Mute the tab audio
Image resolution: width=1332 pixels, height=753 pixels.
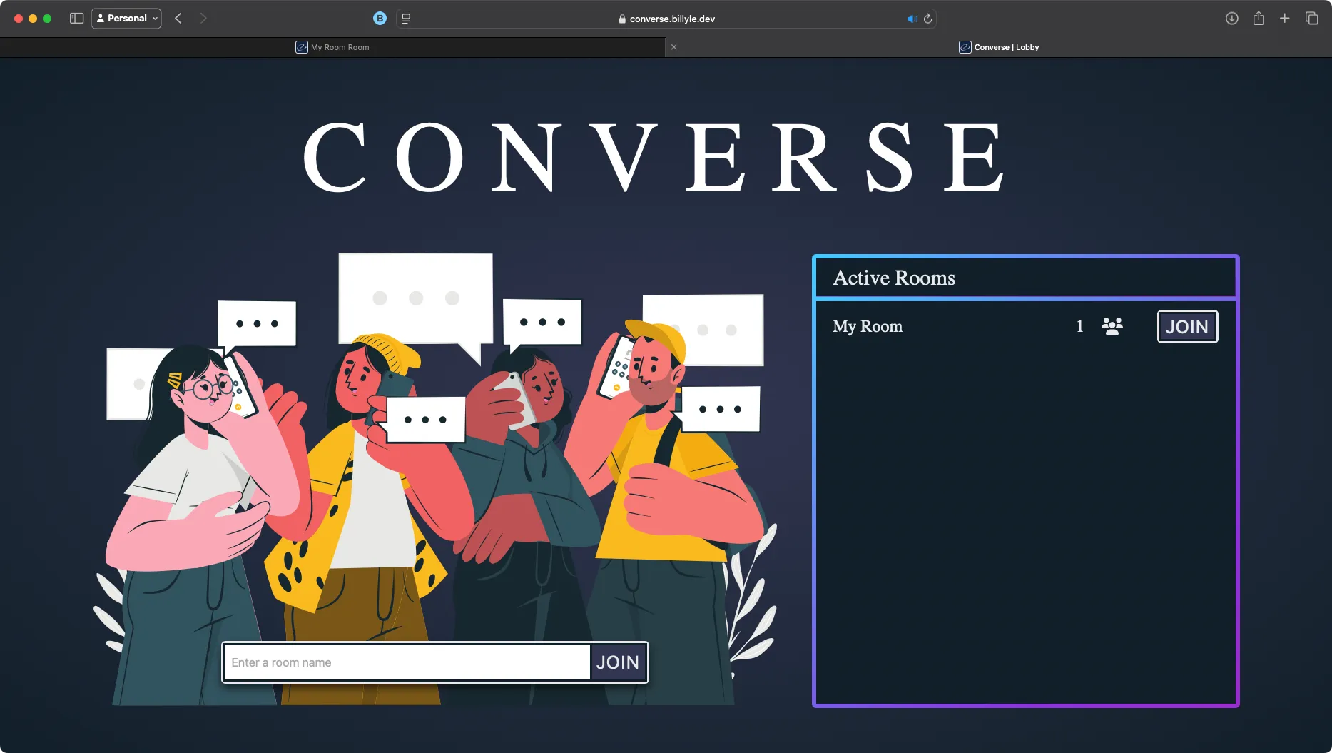[x=912, y=19]
